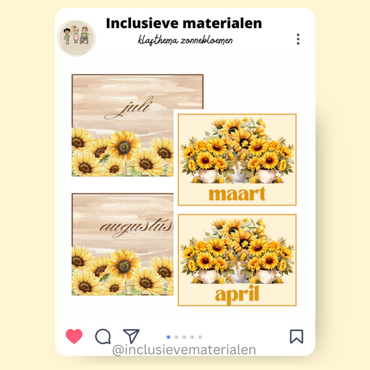Jump to the second carousel dot
370x370 pixels.
(176, 337)
